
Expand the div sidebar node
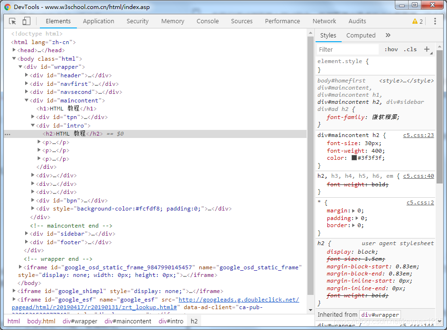point(27,233)
